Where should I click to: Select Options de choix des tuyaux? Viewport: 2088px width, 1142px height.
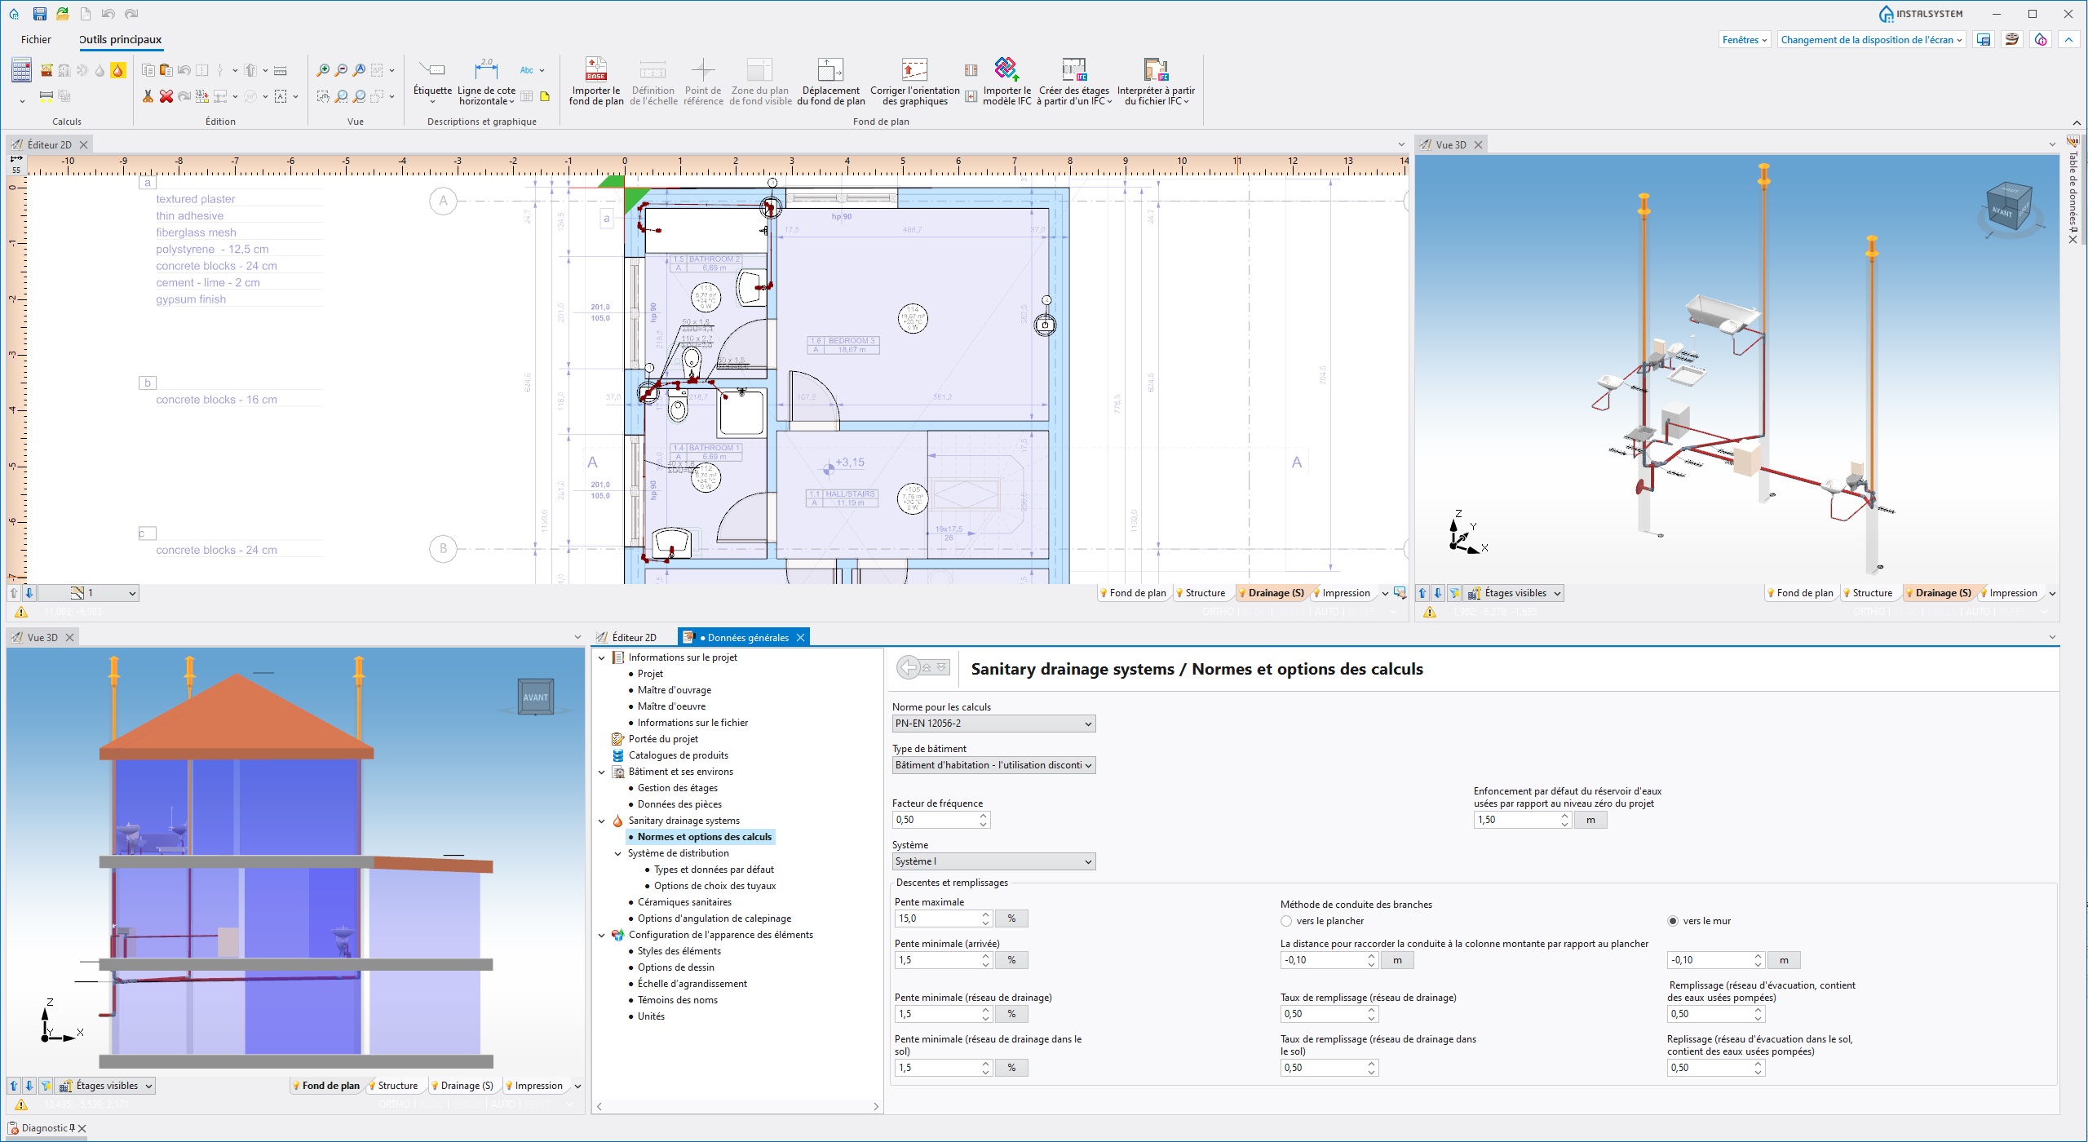pyautogui.click(x=714, y=886)
